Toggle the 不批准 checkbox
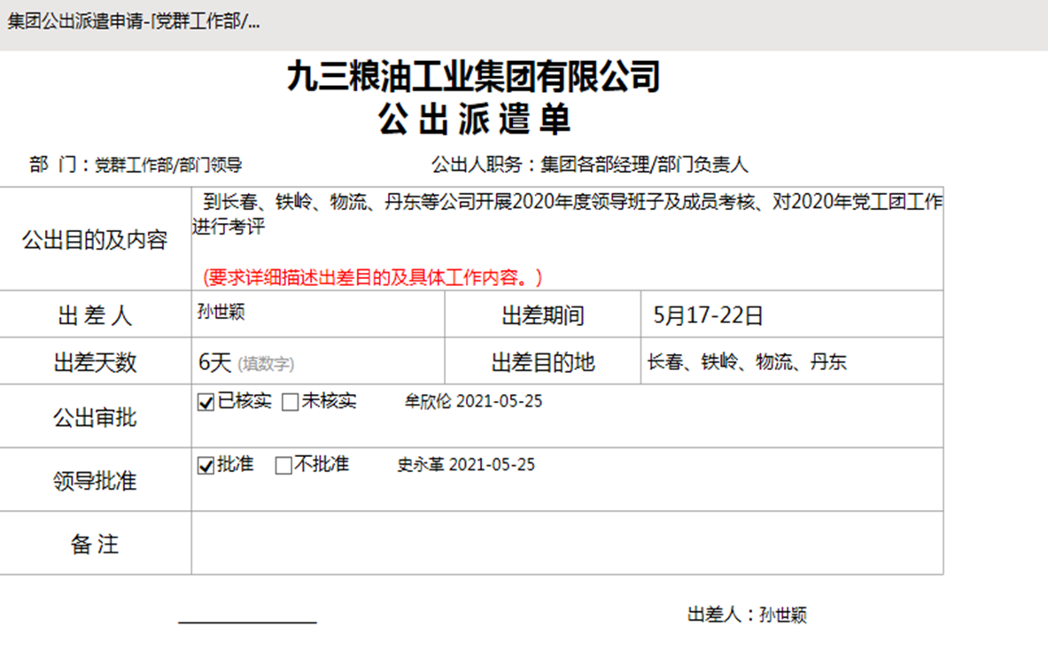 [x=283, y=466]
